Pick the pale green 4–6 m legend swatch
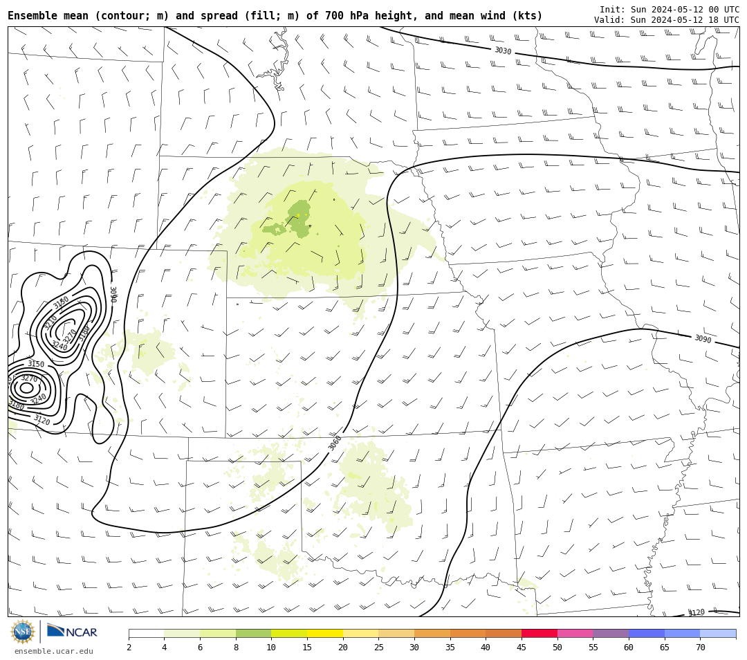 point(182,633)
